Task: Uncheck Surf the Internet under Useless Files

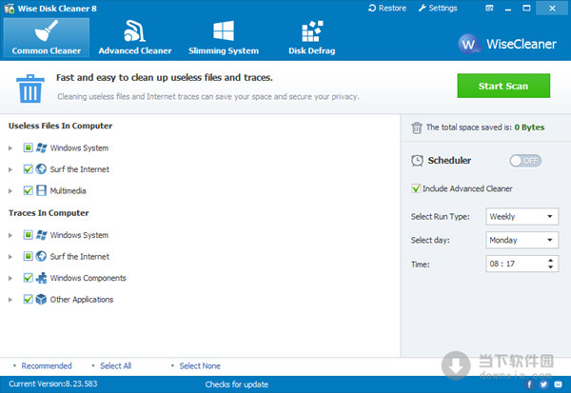Action: pyautogui.click(x=28, y=169)
